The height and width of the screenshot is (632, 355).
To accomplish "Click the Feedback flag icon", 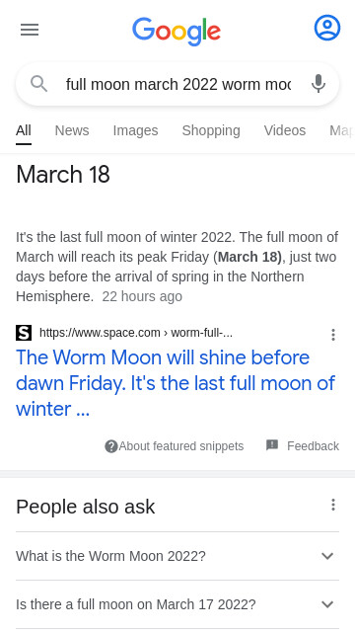I will click(x=272, y=445).
